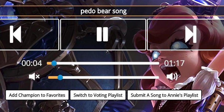The width and height of the screenshot is (224, 112).
Task: Click Add Champion to Favorites
Action: tap(37, 95)
